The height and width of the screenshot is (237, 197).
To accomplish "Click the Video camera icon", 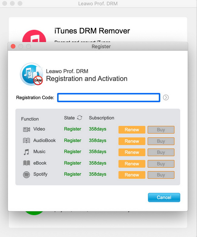I will tap(26, 130).
